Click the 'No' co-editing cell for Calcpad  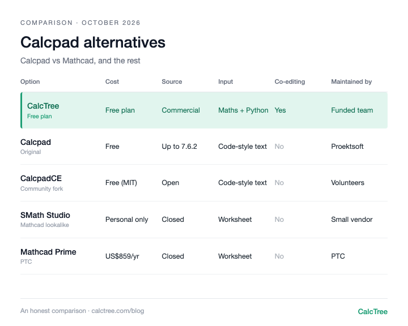tap(279, 147)
